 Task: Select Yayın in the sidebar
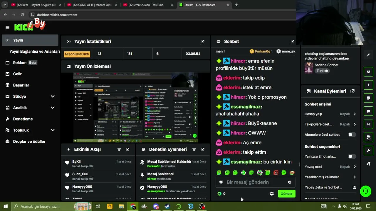[30, 40]
